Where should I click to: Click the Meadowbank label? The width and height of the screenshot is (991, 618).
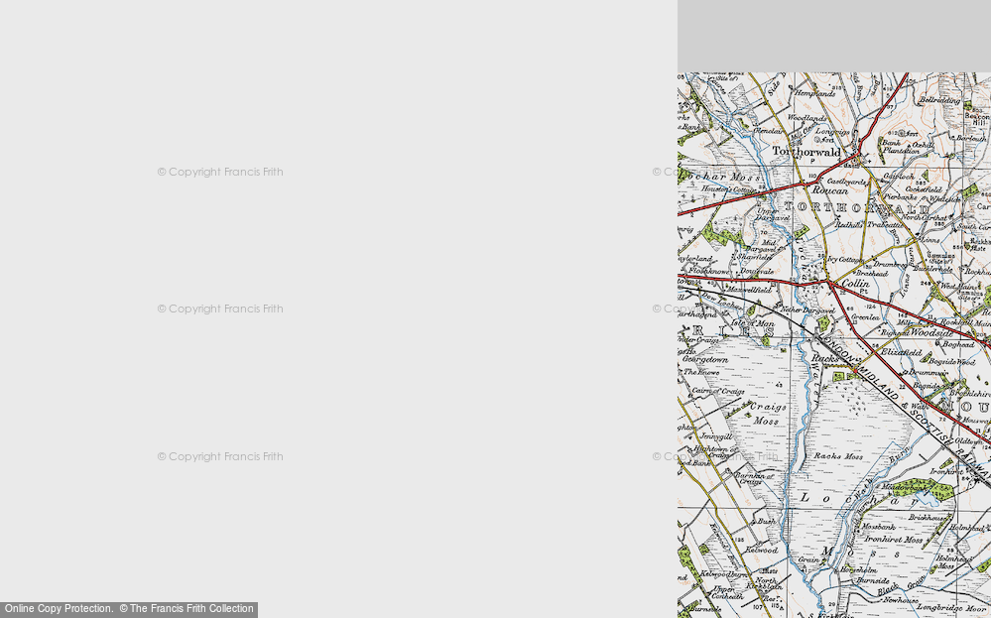point(903,488)
